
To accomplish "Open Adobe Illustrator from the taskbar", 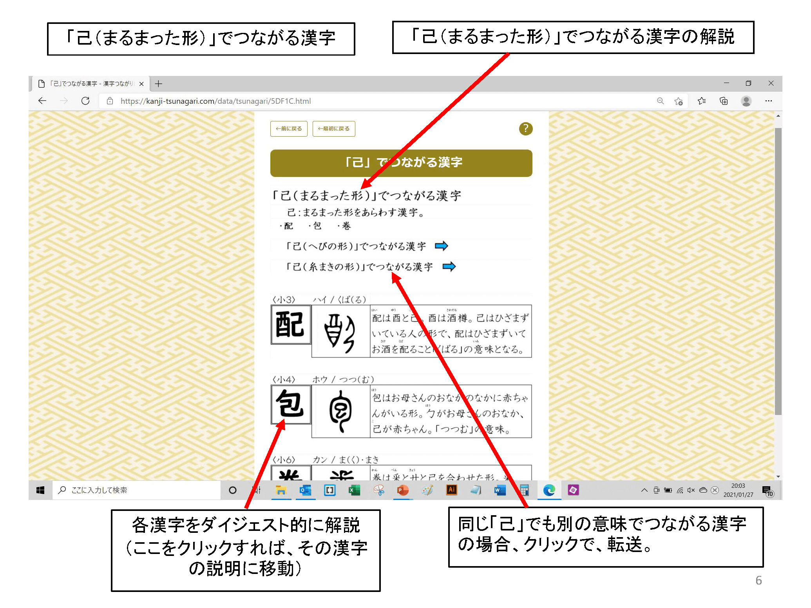I will click(451, 490).
